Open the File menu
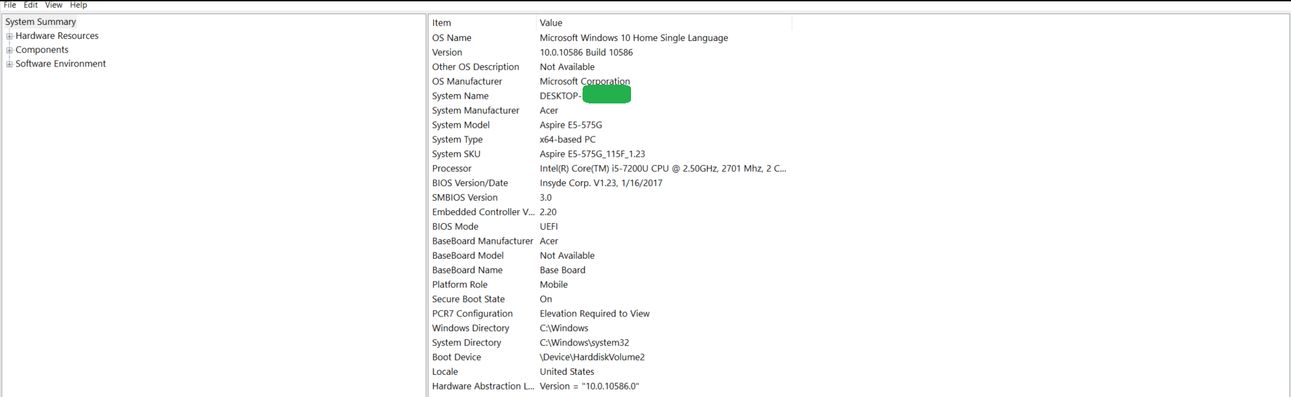 [x=9, y=5]
